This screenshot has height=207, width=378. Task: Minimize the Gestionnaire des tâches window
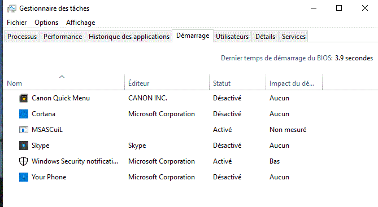click(314, 8)
